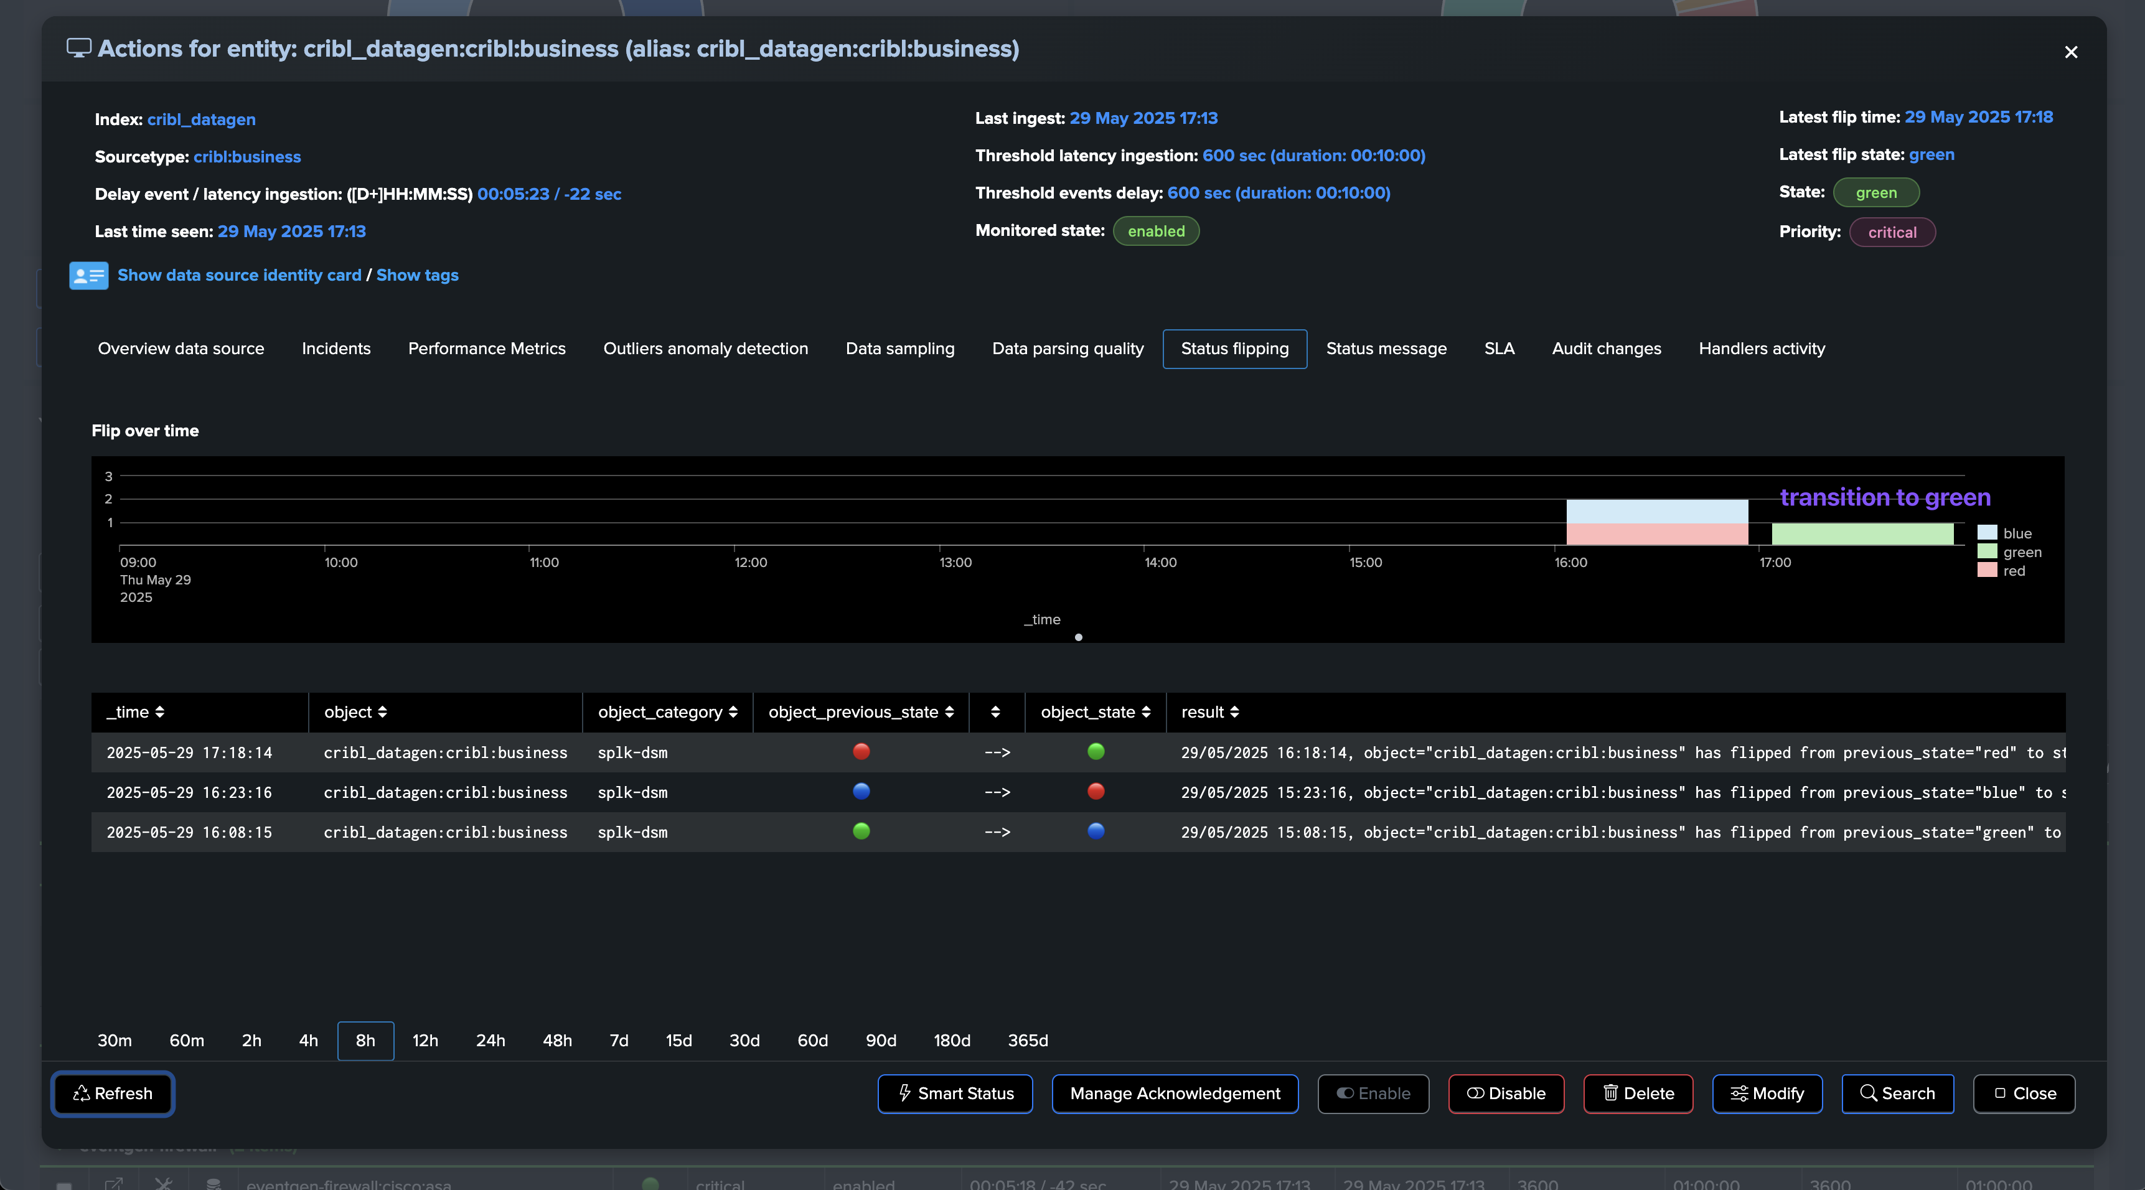Toggle the Disable entity button

tap(1506, 1094)
